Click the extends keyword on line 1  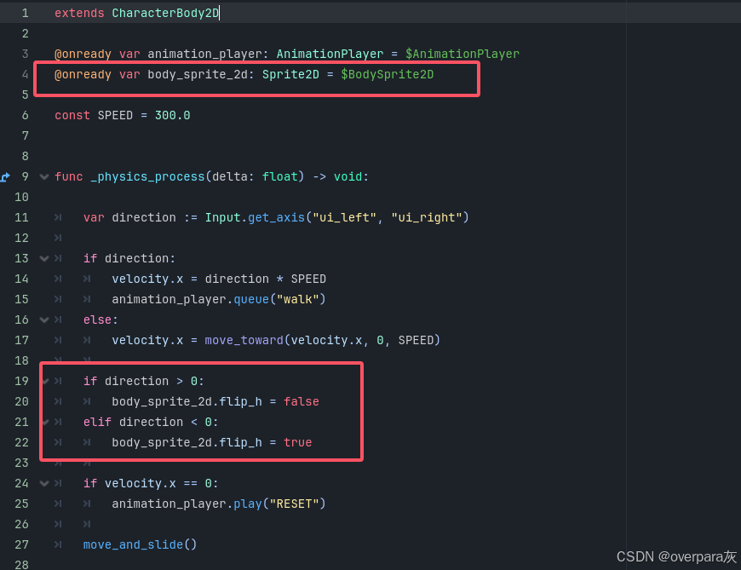[79, 14]
